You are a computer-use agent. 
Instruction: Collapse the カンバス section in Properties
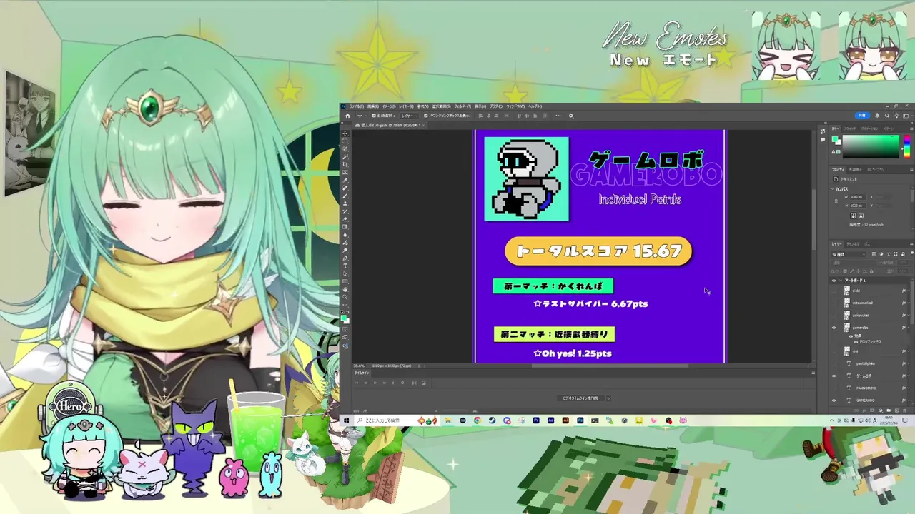click(x=832, y=188)
